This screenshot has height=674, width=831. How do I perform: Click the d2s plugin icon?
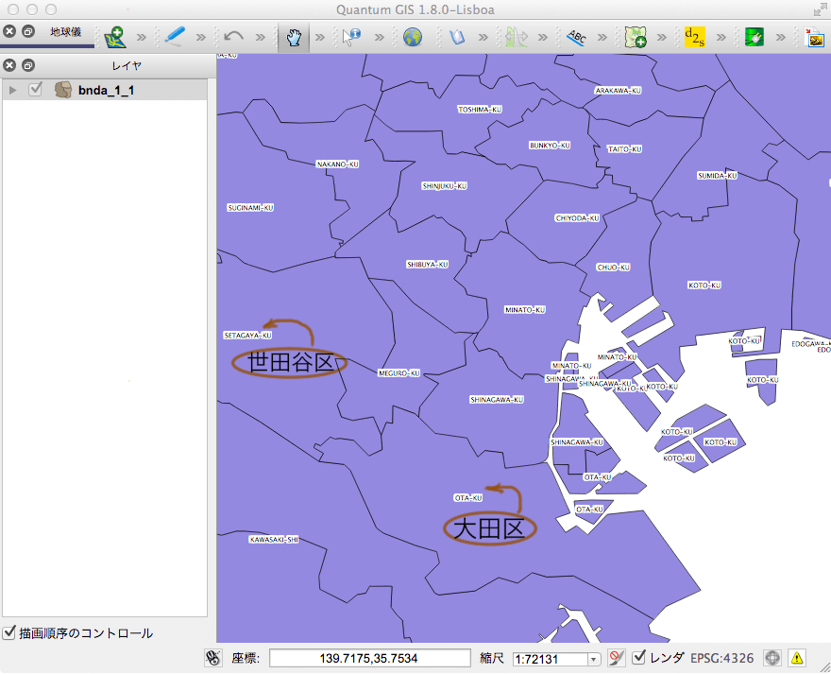coord(694,37)
